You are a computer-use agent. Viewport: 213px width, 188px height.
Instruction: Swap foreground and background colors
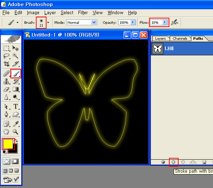coord(16,141)
